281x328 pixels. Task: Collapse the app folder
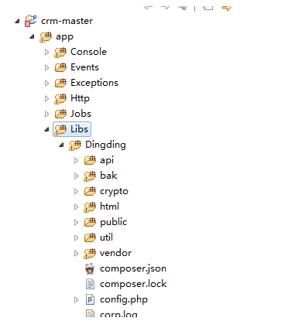pos(32,36)
